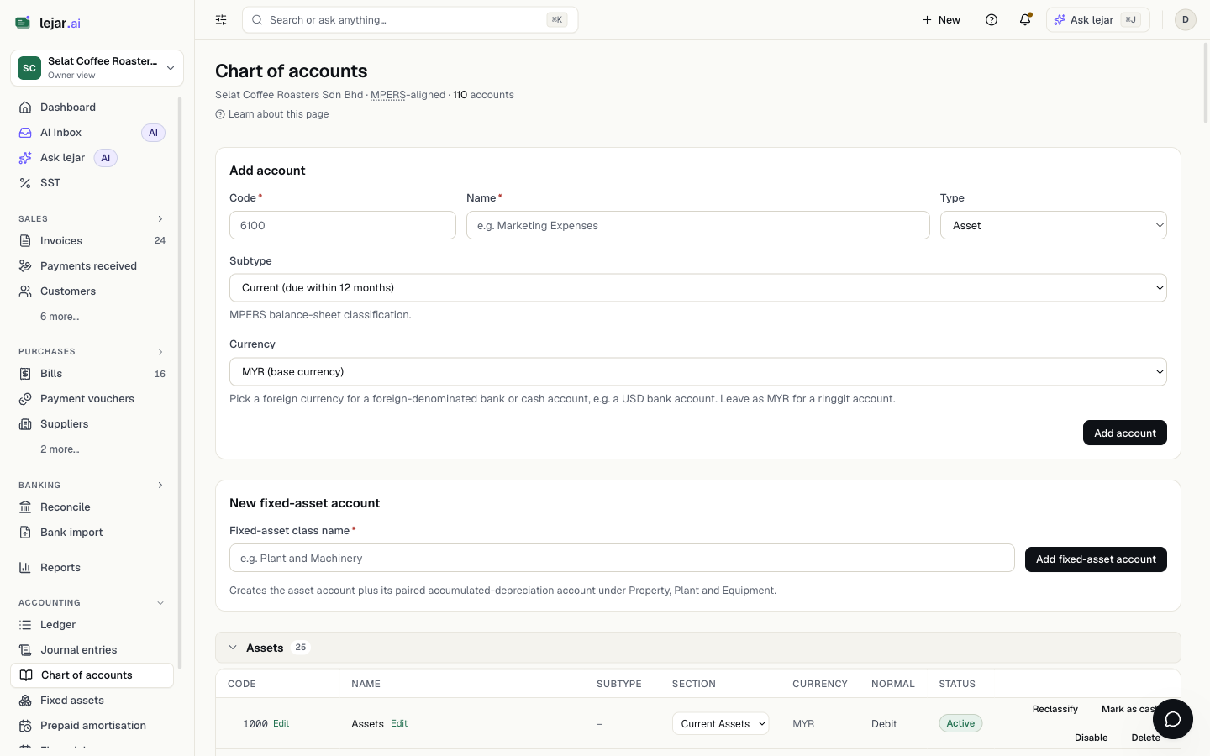Click the help question mark icon
This screenshot has height=756, width=1210.
coord(992,19)
